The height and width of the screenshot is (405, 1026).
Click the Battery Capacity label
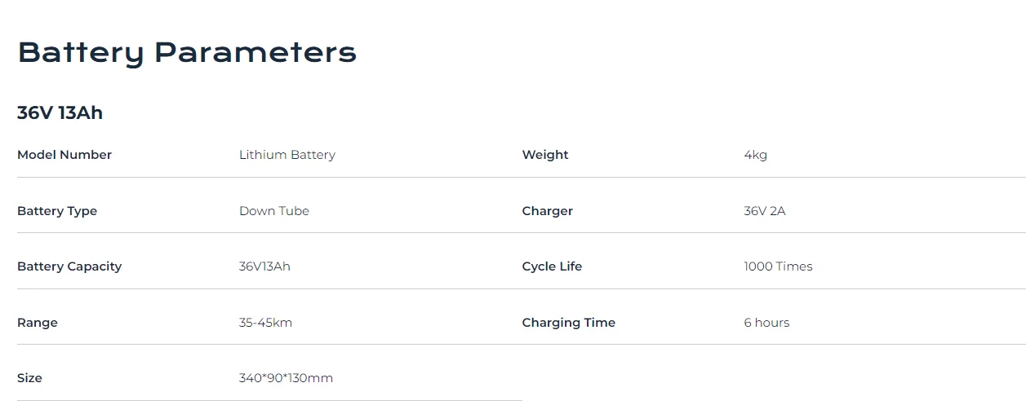69,266
